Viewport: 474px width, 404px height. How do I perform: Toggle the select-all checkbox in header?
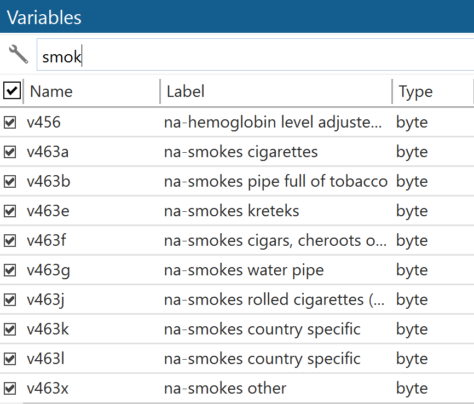(x=11, y=91)
